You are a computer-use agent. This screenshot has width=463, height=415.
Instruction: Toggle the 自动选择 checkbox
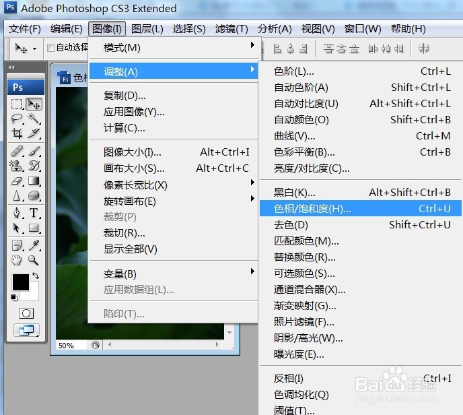click(x=50, y=48)
